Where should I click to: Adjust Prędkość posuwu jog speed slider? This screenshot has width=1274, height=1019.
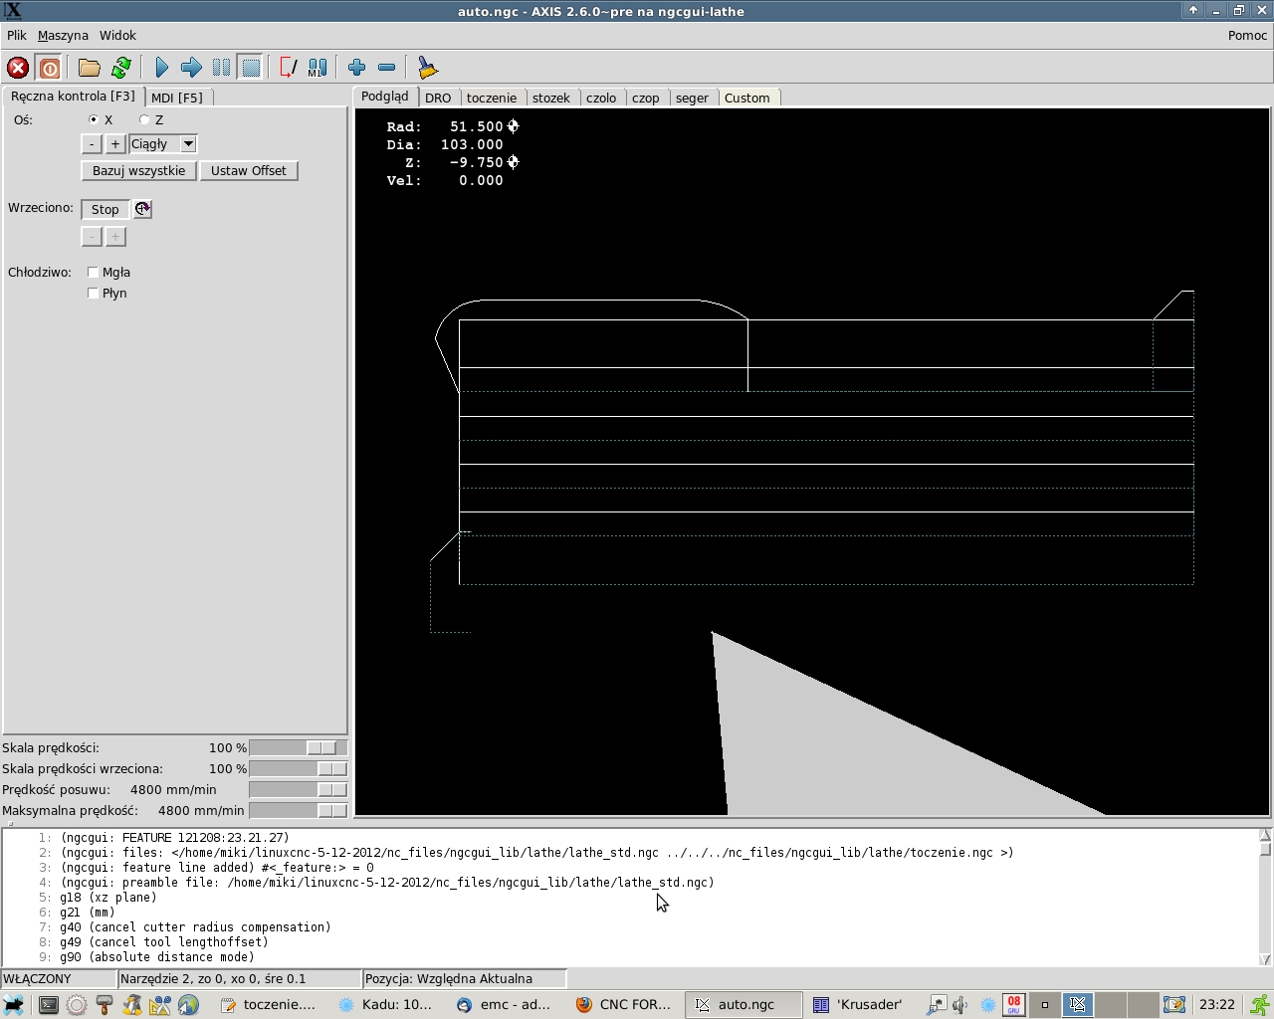[x=298, y=789]
